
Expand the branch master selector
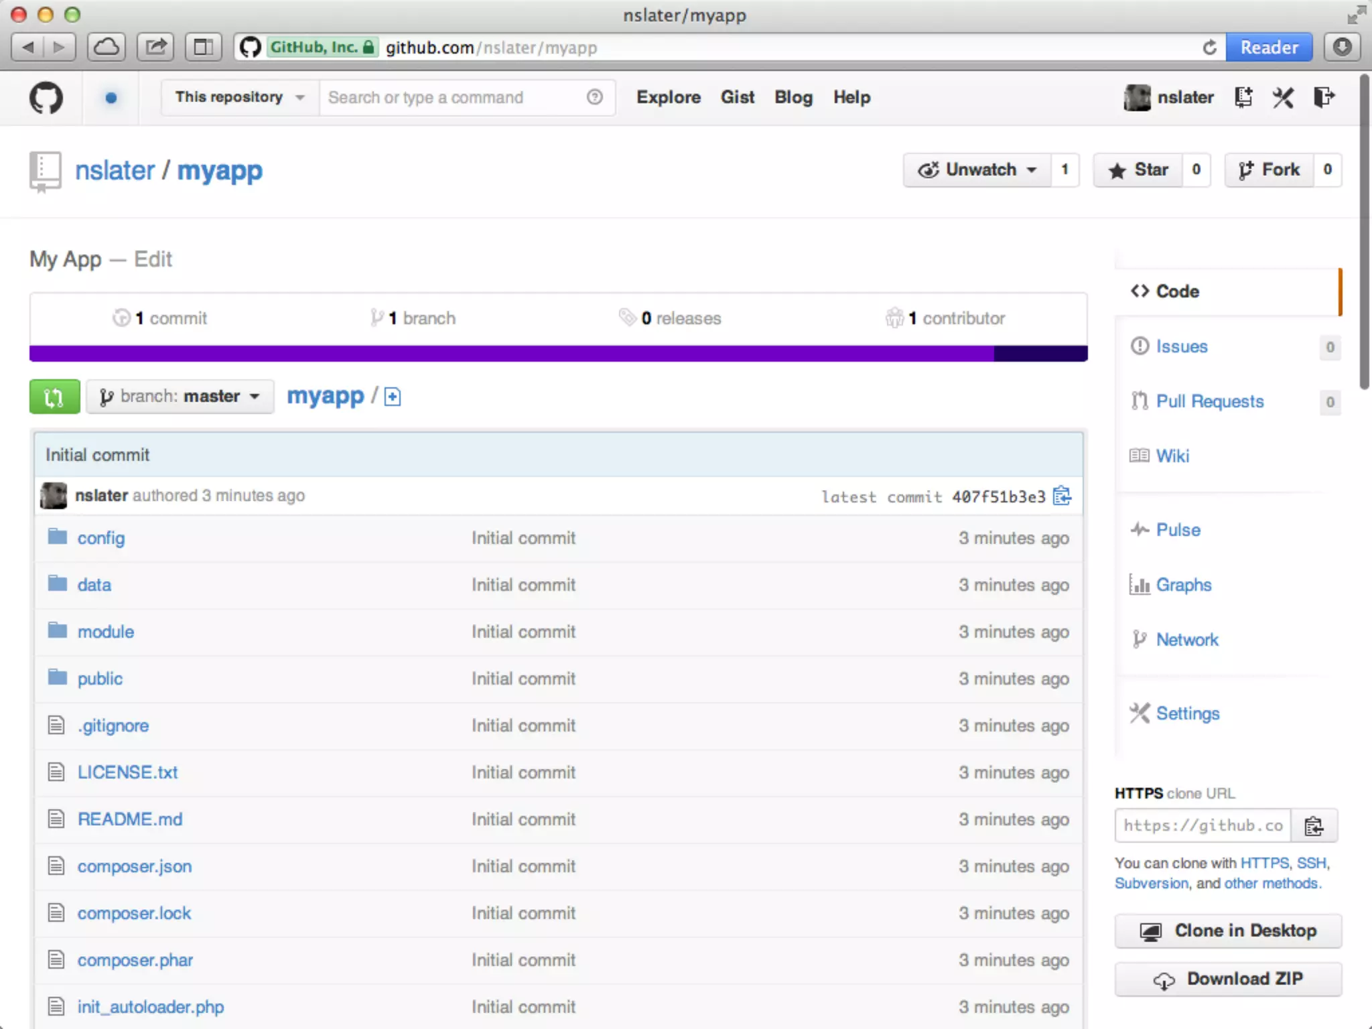180,397
